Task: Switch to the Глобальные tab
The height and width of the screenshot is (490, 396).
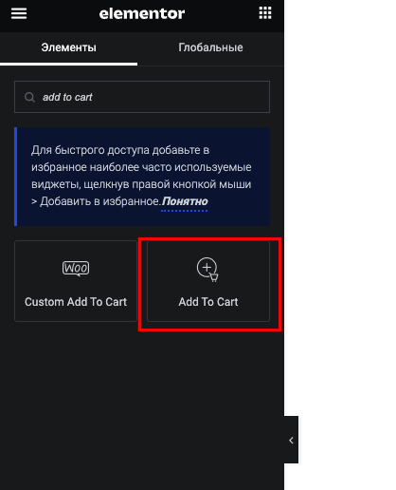Action: (210, 48)
